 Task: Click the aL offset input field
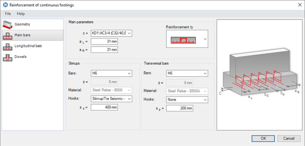[x=104, y=42]
